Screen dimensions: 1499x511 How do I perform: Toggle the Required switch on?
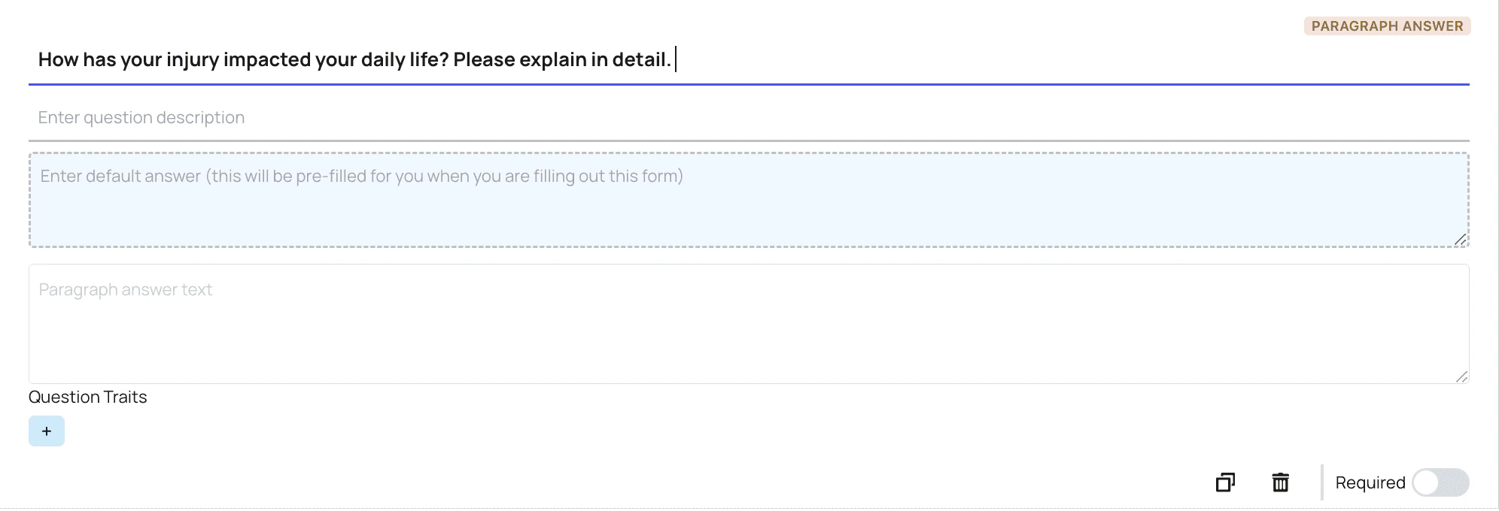pyautogui.click(x=1440, y=482)
